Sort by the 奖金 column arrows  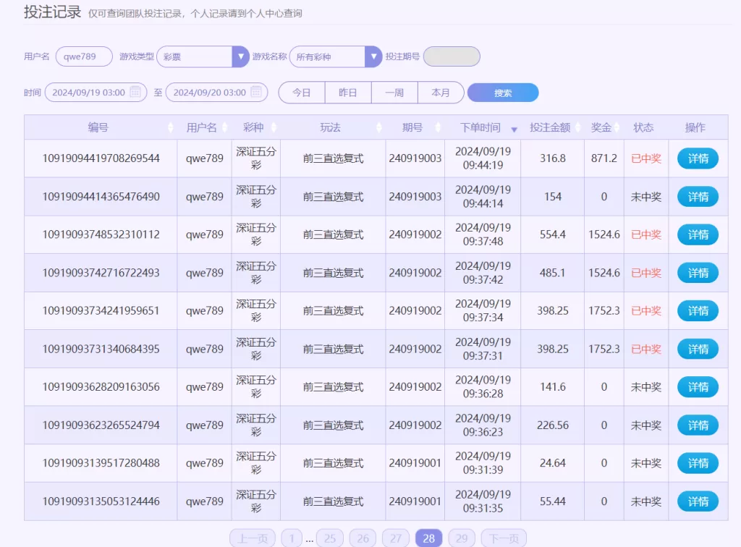click(x=617, y=127)
